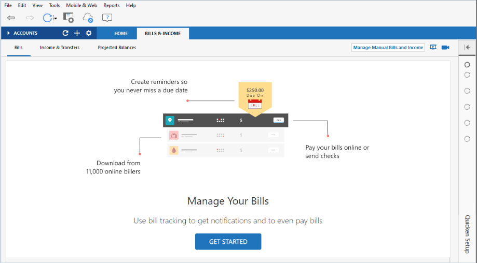Go back with the left arrow

11,18
